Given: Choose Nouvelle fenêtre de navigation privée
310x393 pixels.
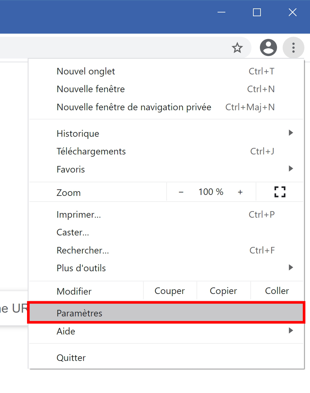Looking at the screenshot, I should [166, 107].
